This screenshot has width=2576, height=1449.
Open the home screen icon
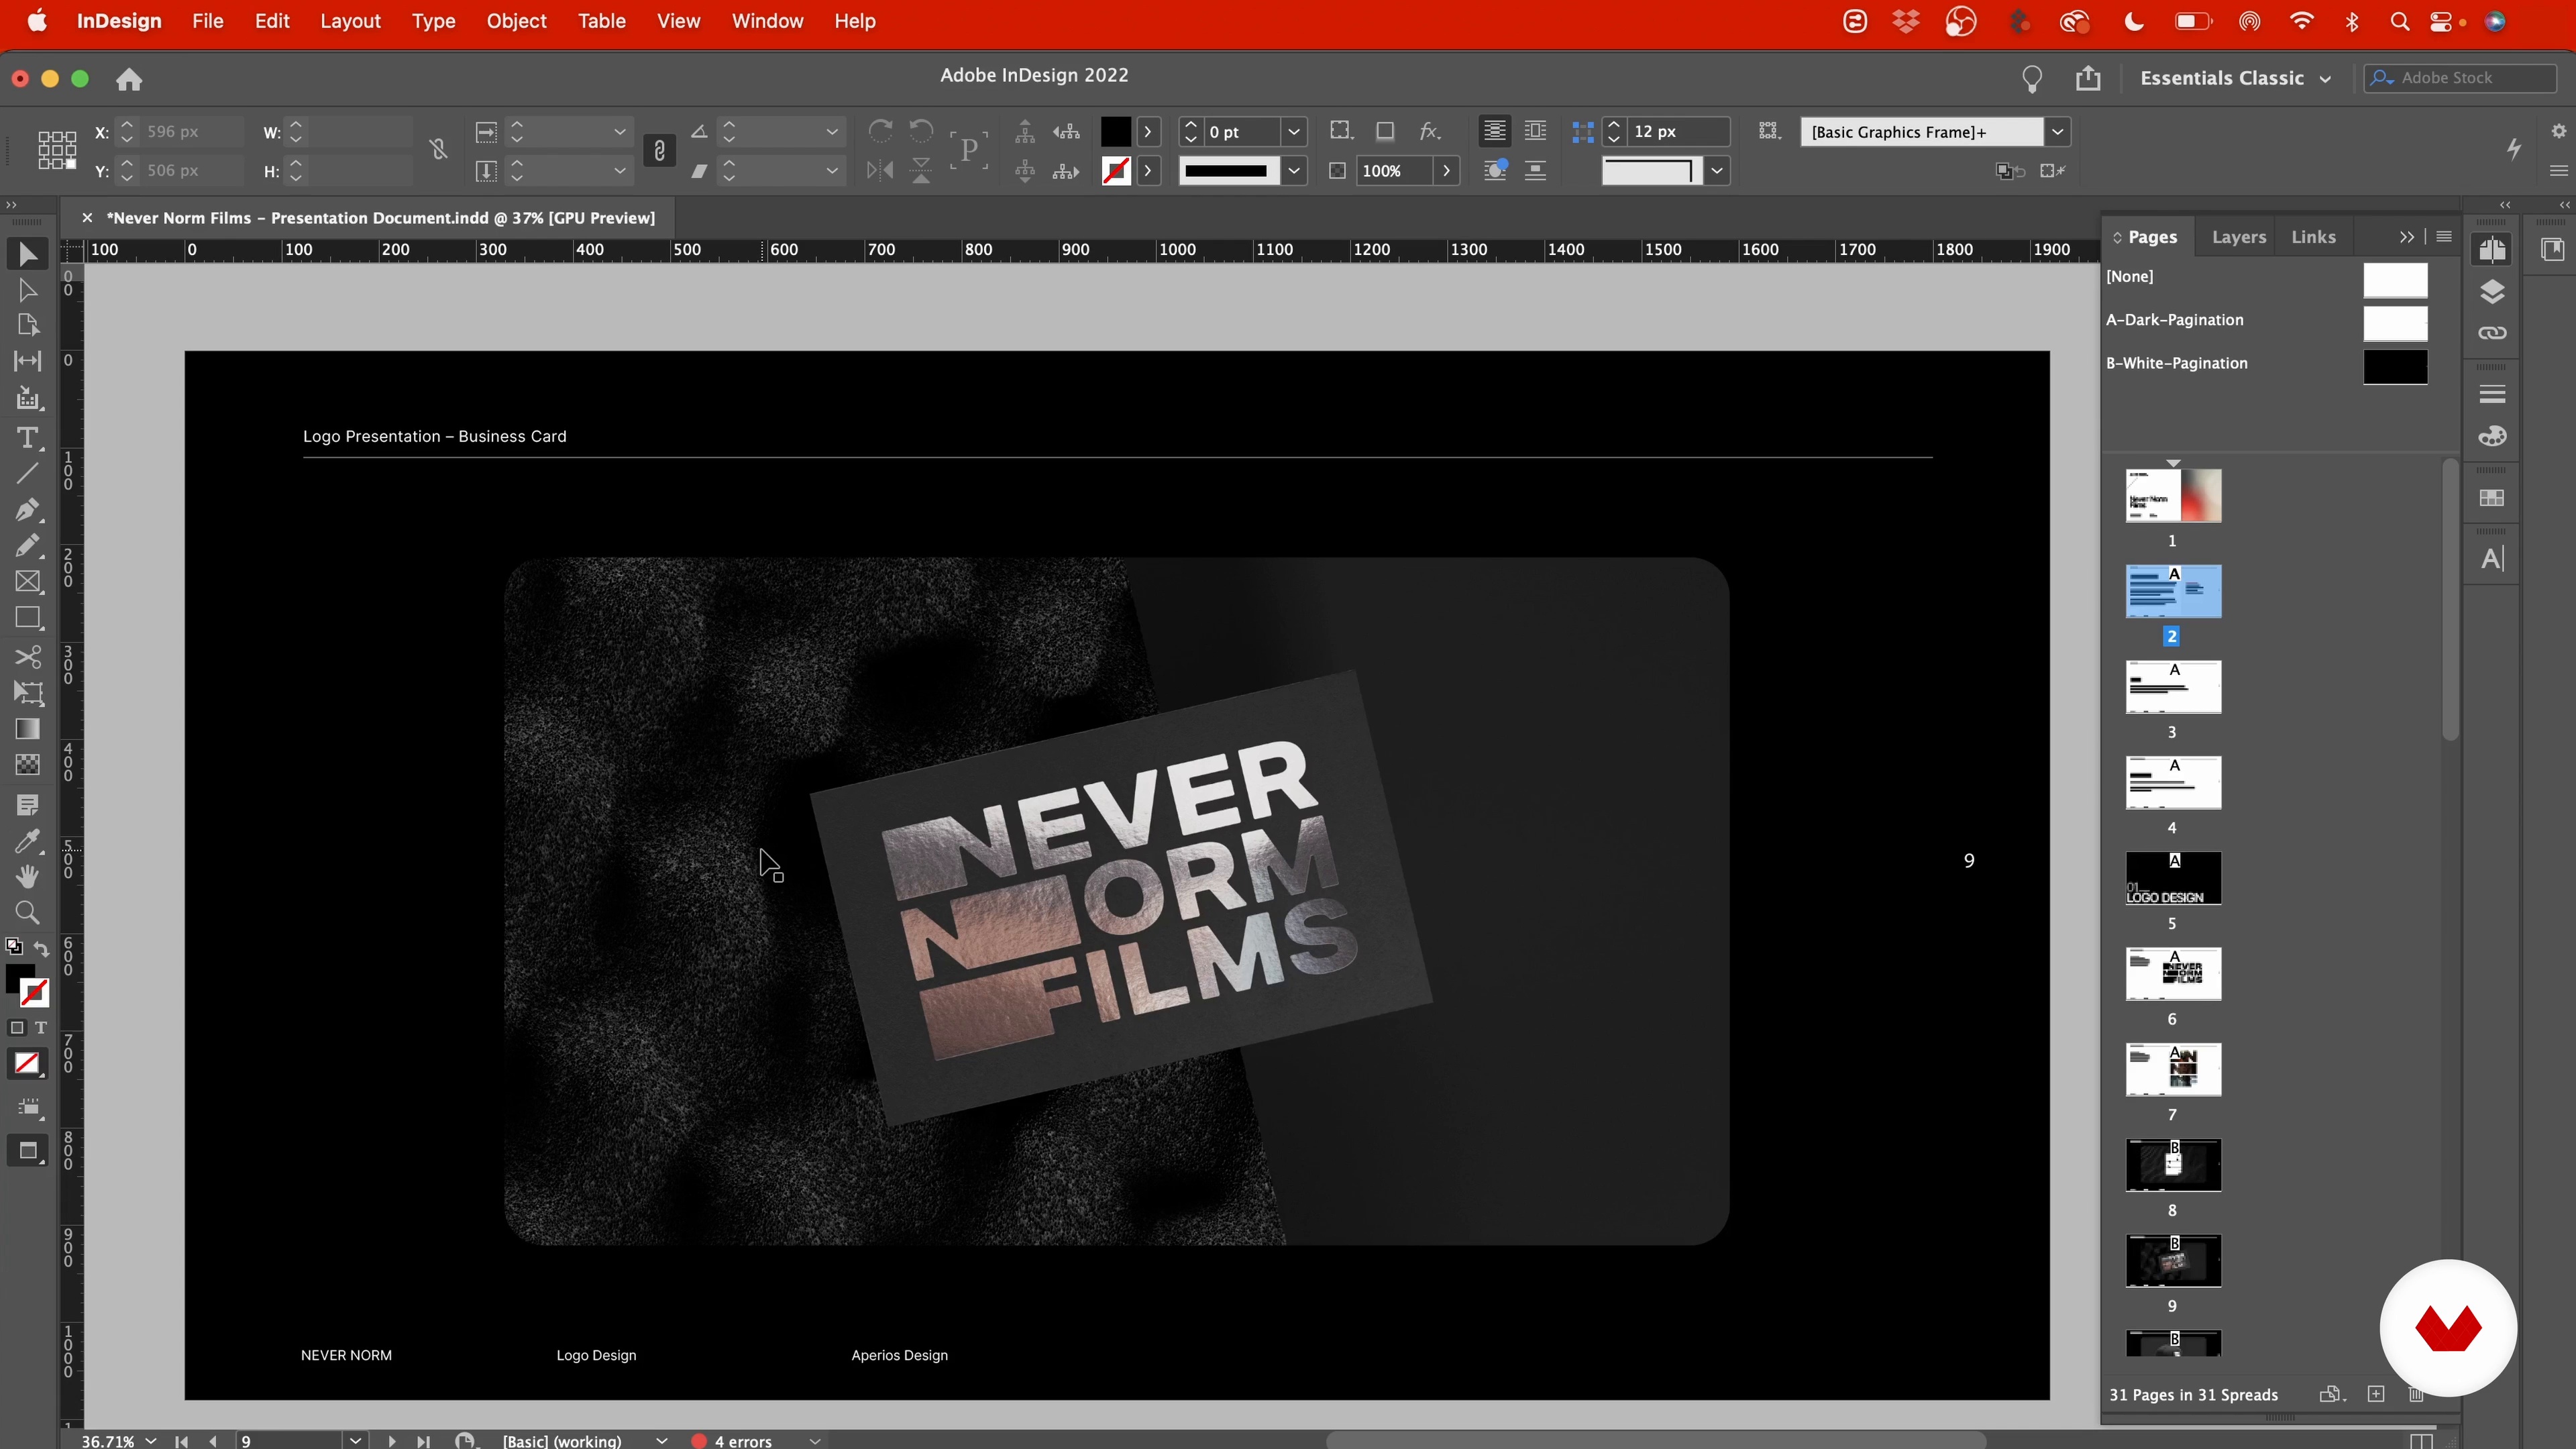129,79
